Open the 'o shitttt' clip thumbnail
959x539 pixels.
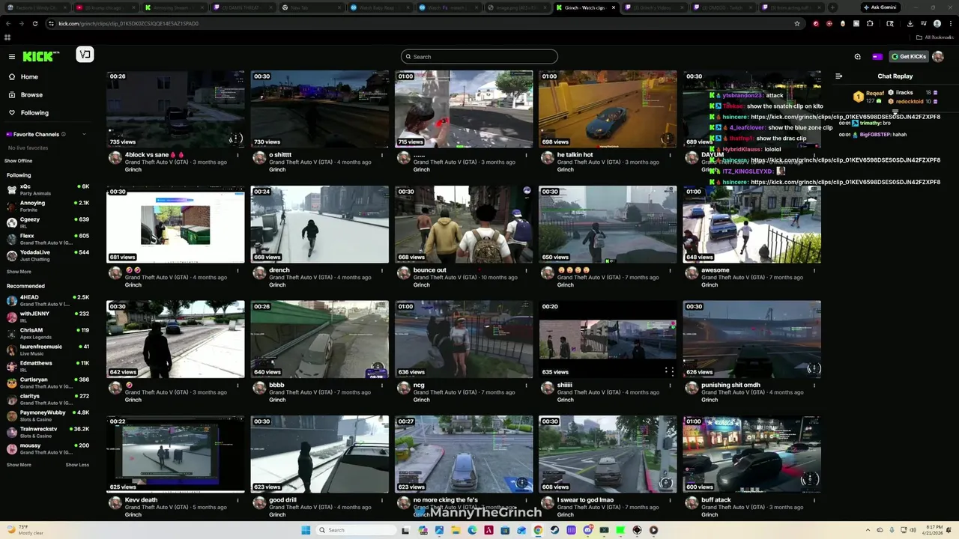[x=320, y=109]
